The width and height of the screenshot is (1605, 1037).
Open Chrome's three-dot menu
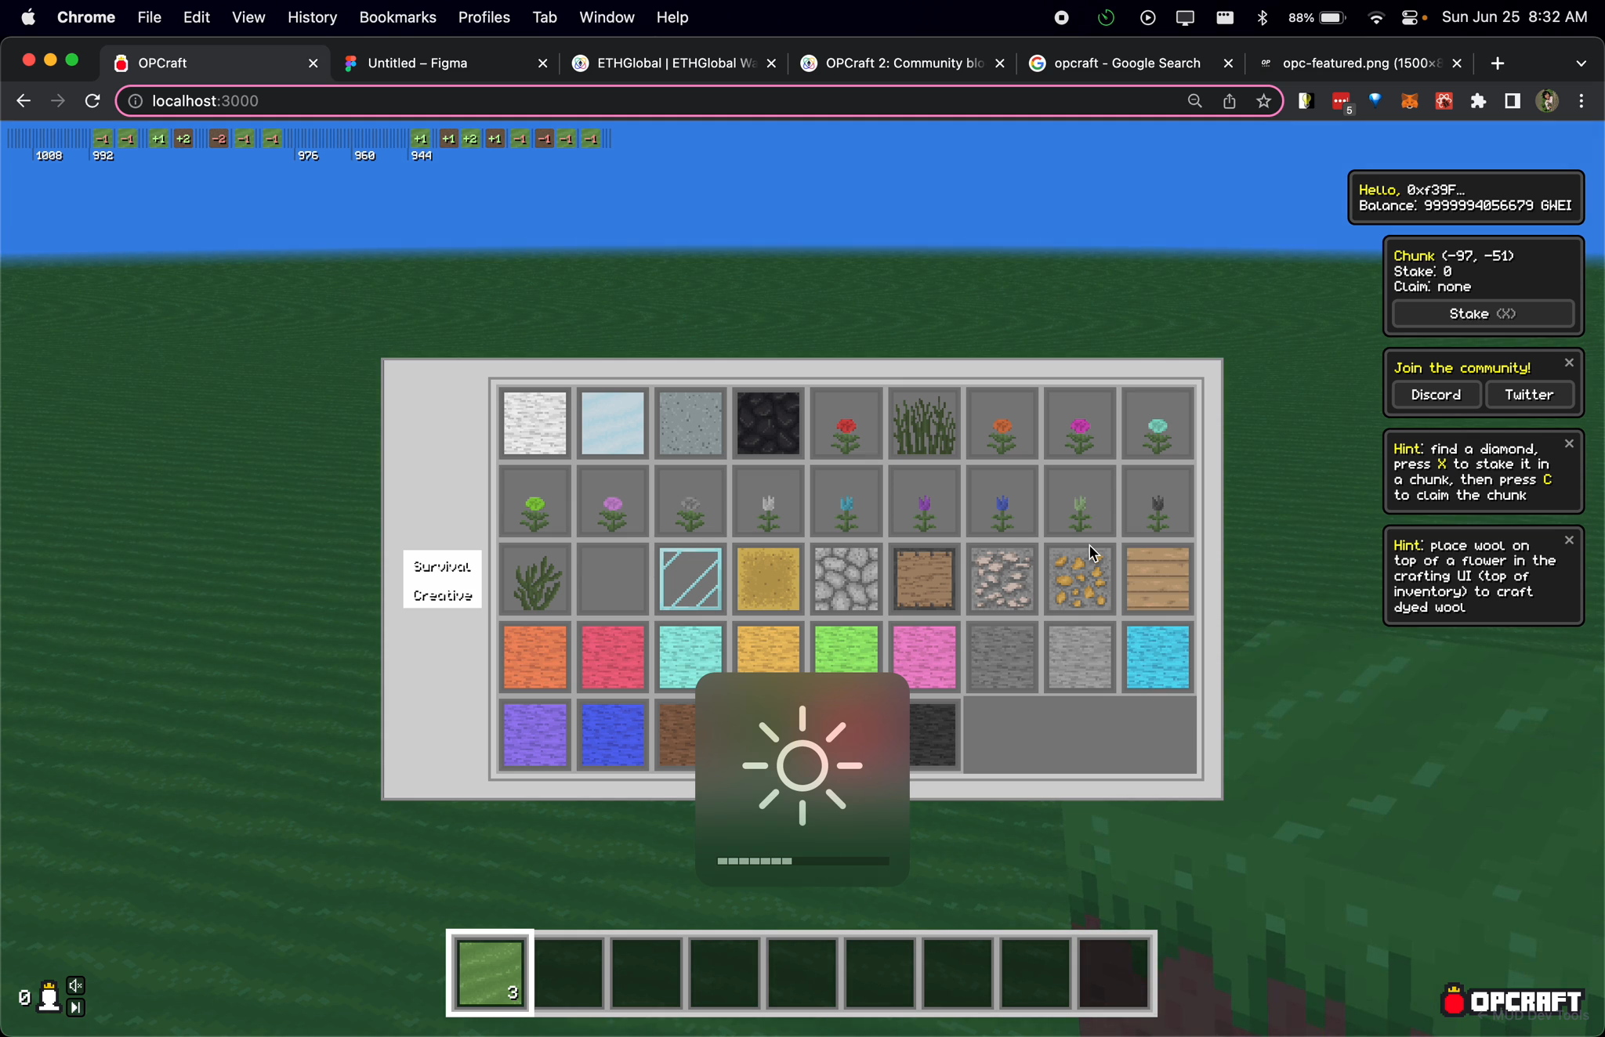point(1581,101)
